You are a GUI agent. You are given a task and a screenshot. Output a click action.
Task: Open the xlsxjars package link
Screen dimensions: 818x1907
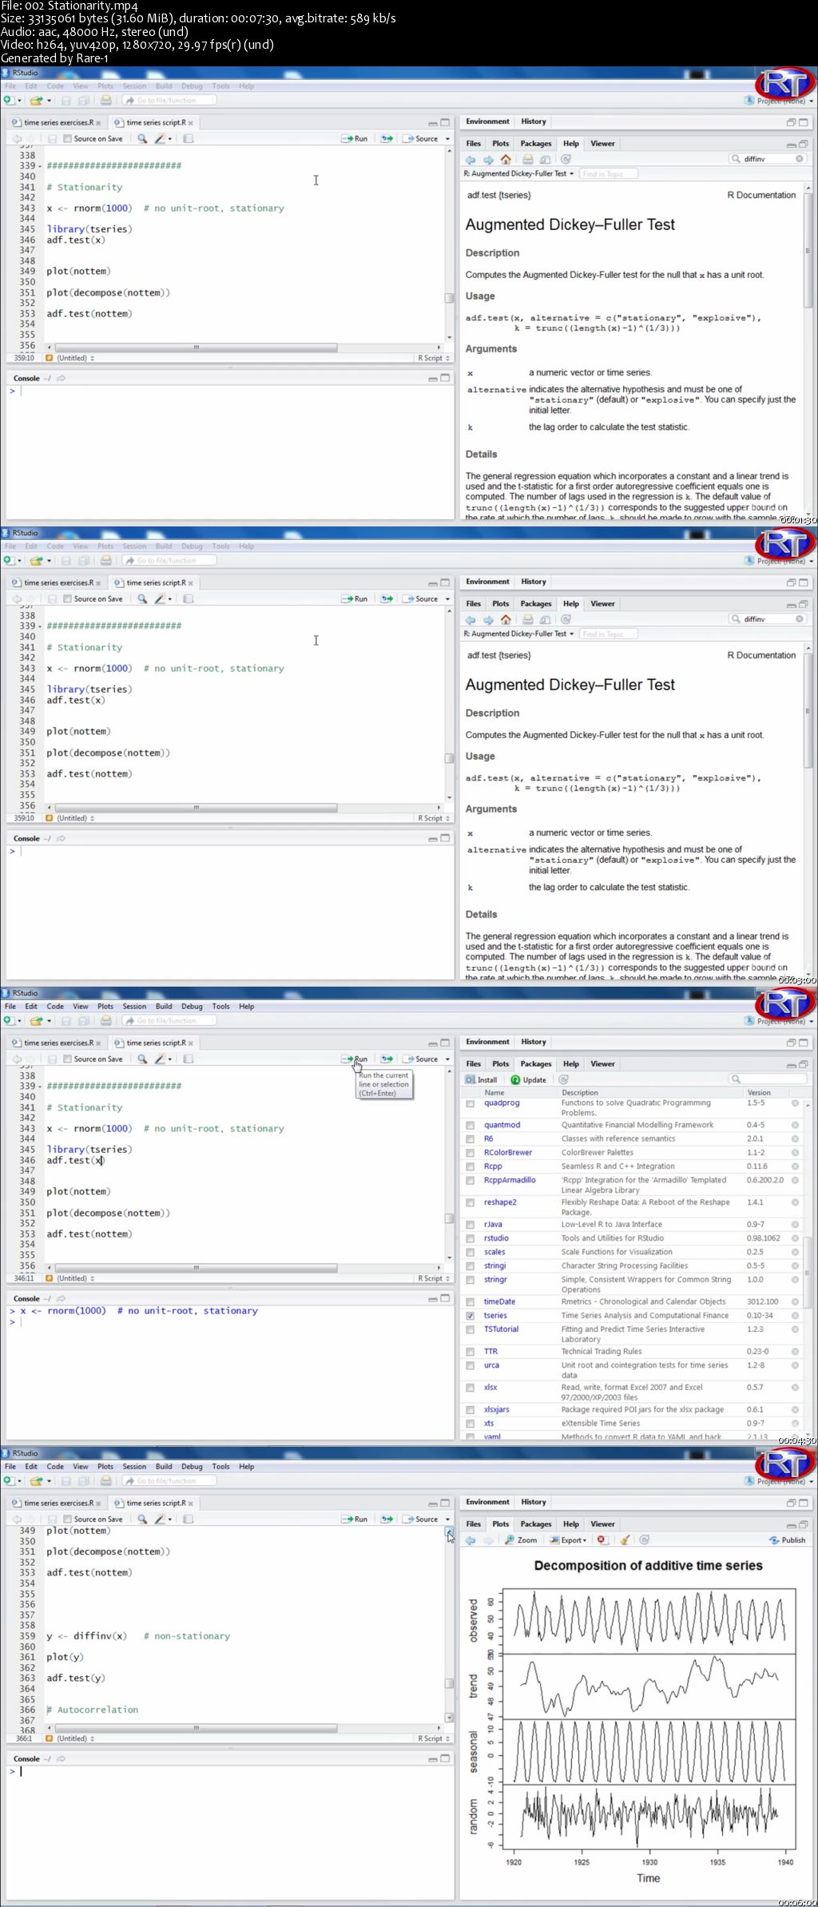[x=496, y=1409]
